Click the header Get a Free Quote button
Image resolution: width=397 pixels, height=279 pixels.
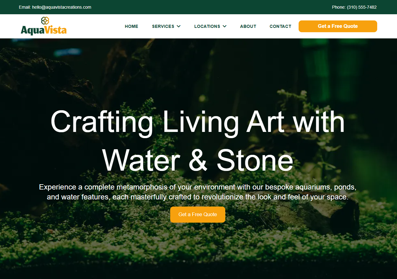point(338,26)
